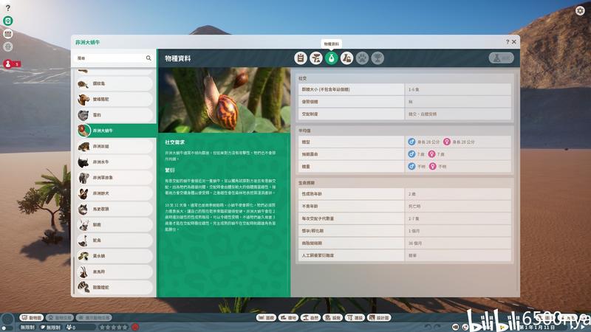
Task: Select the 非洲草原象 elephant entry
Action: coord(115,178)
